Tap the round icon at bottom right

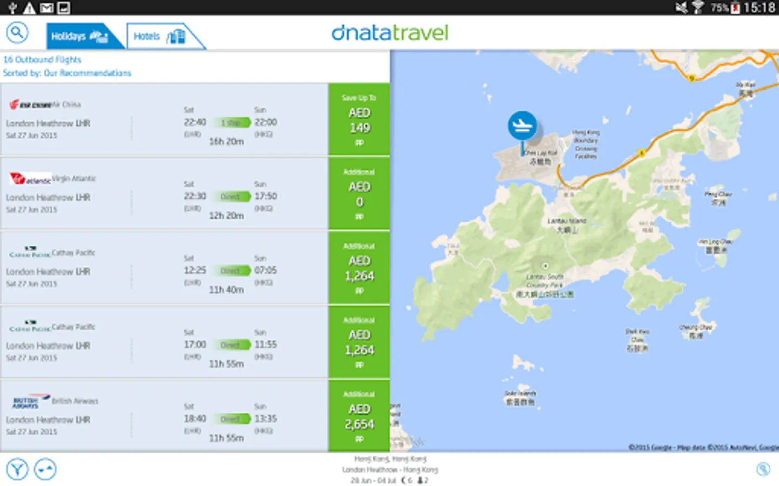(763, 469)
